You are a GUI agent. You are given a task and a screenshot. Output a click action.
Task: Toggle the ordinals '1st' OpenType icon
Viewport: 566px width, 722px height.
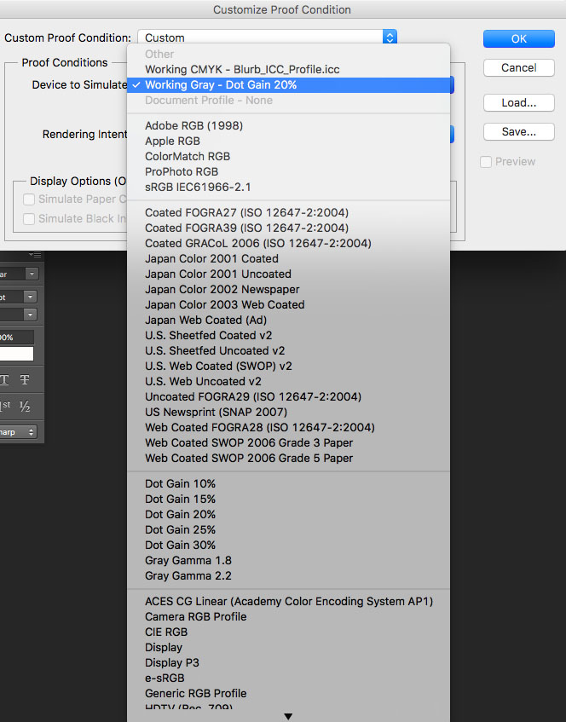tap(4, 407)
